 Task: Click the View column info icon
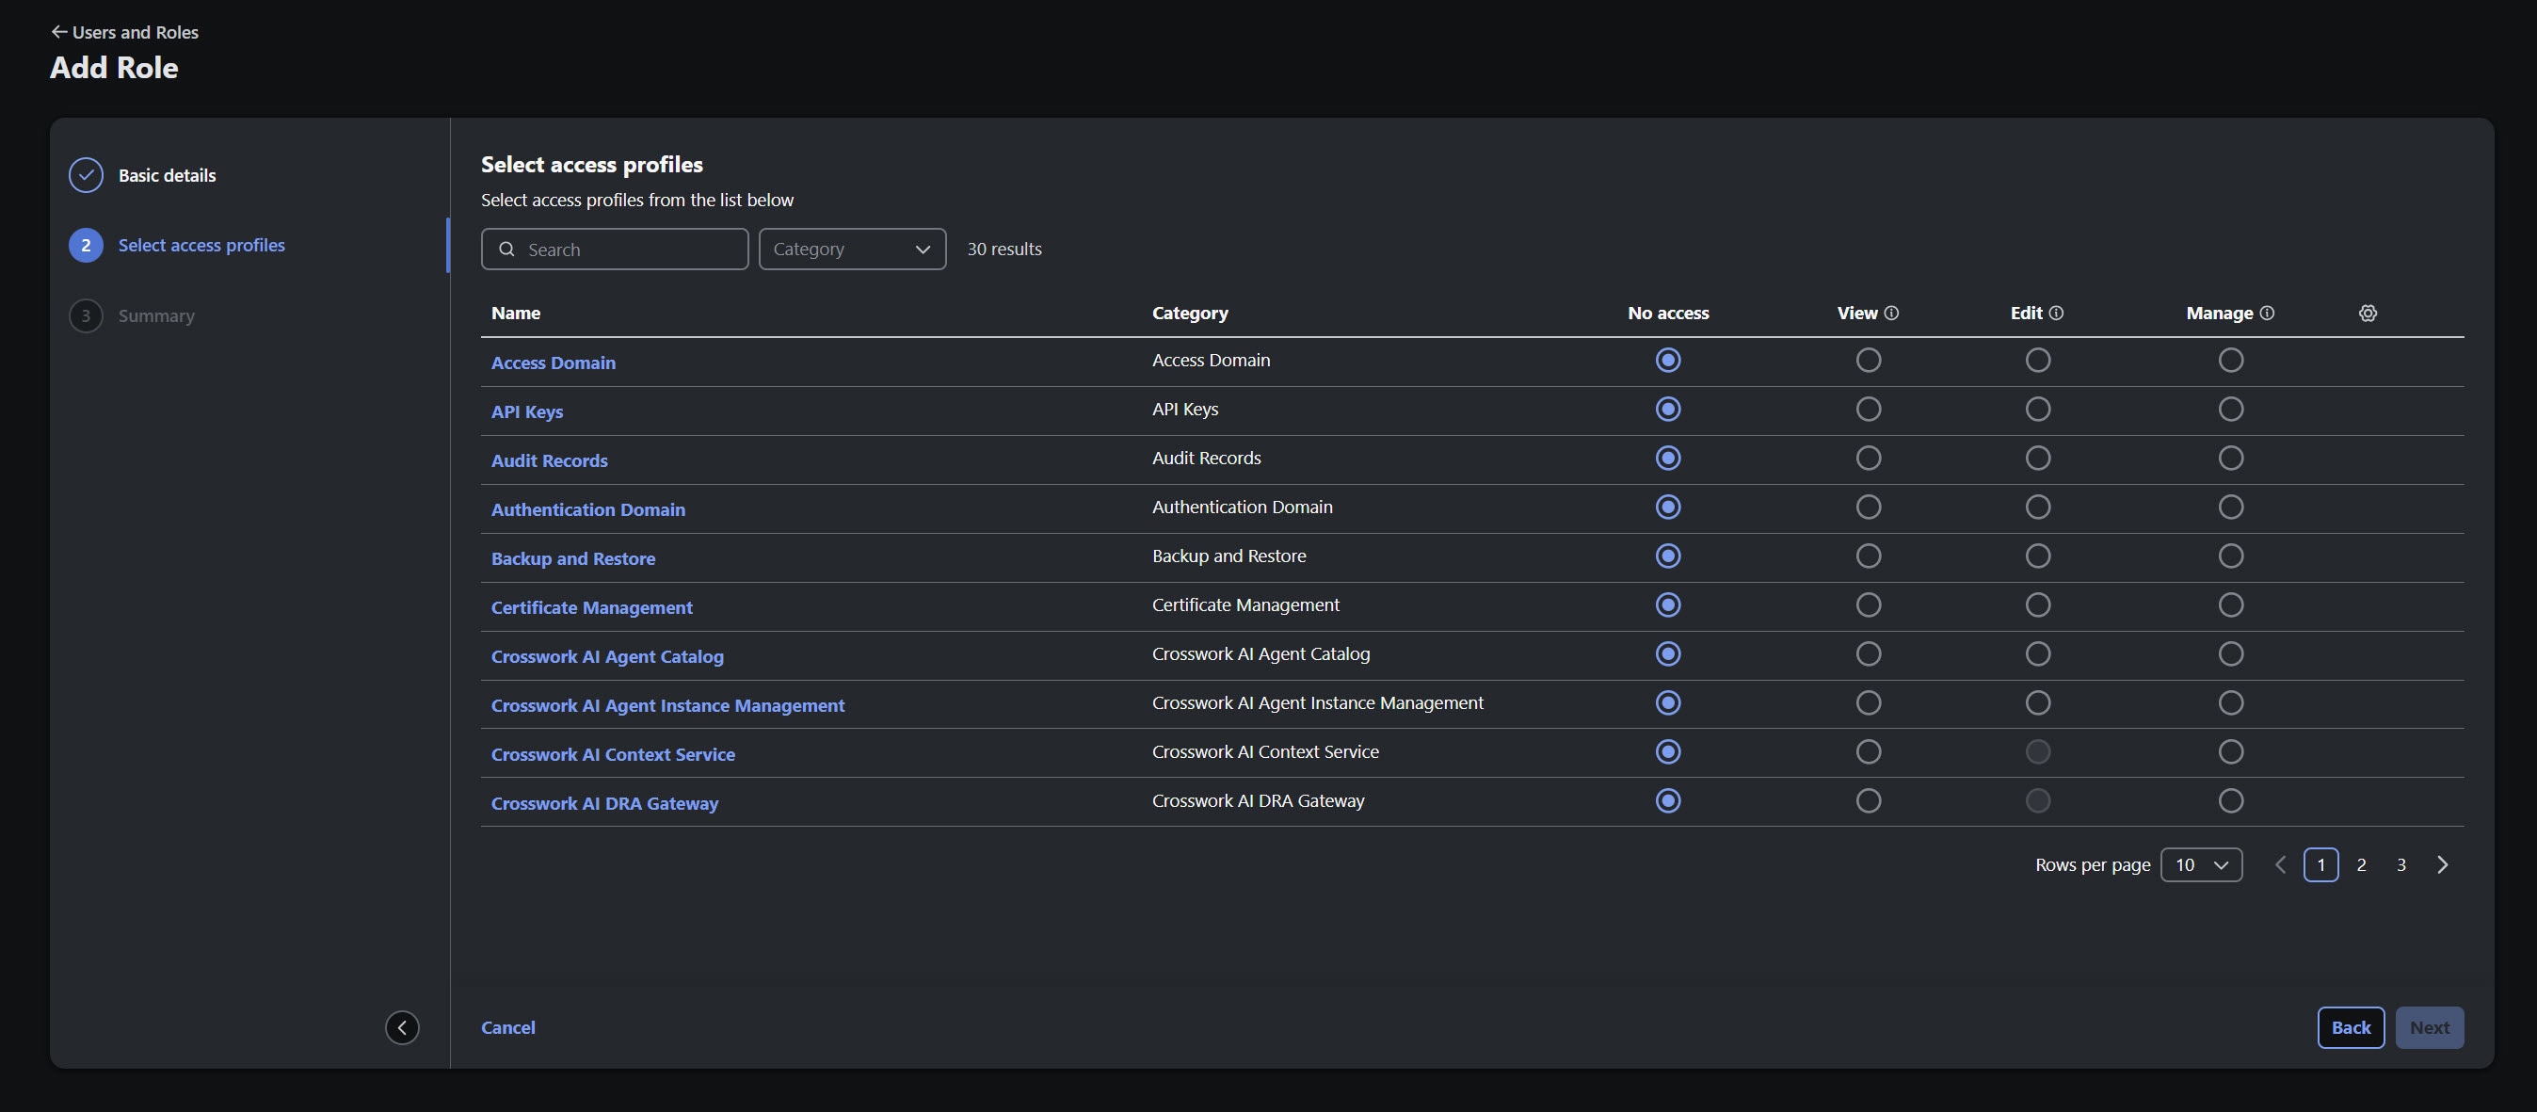[x=1891, y=313]
